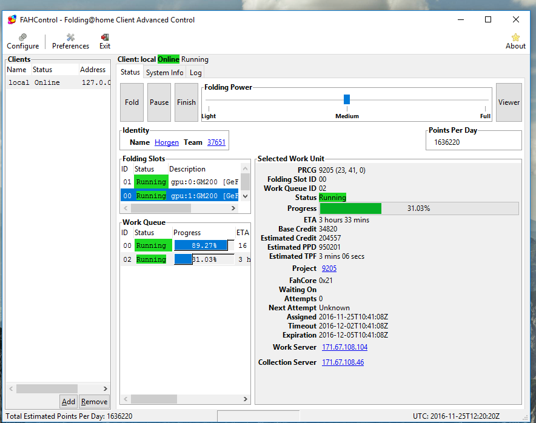Open the Log tab

pos(195,73)
